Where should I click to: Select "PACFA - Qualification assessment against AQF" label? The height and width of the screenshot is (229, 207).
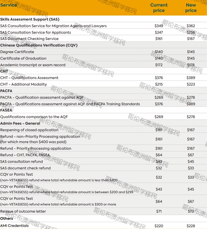pyautogui.click(x=42, y=98)
